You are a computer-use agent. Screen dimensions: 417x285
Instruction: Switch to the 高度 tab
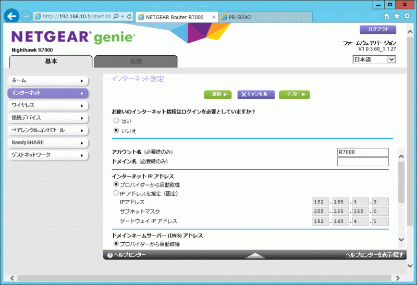(136, 61)
